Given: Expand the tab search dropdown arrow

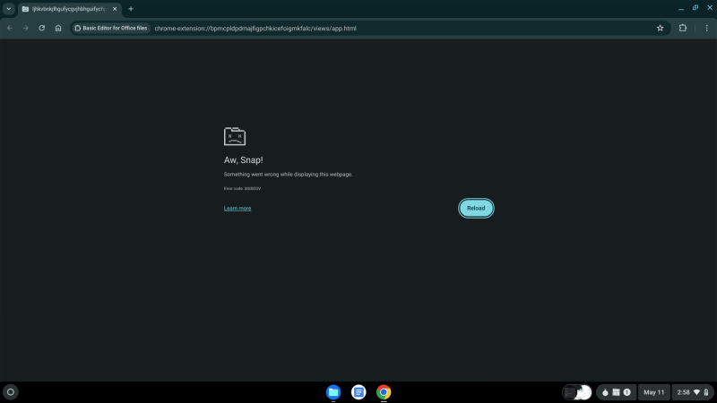Looking at the screenshot, I should [9, 9].
